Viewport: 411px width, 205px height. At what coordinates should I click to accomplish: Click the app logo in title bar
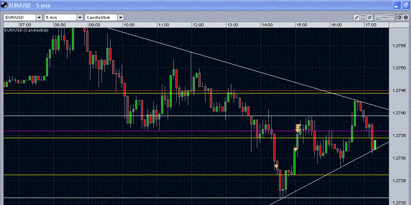tap(4, 5)
